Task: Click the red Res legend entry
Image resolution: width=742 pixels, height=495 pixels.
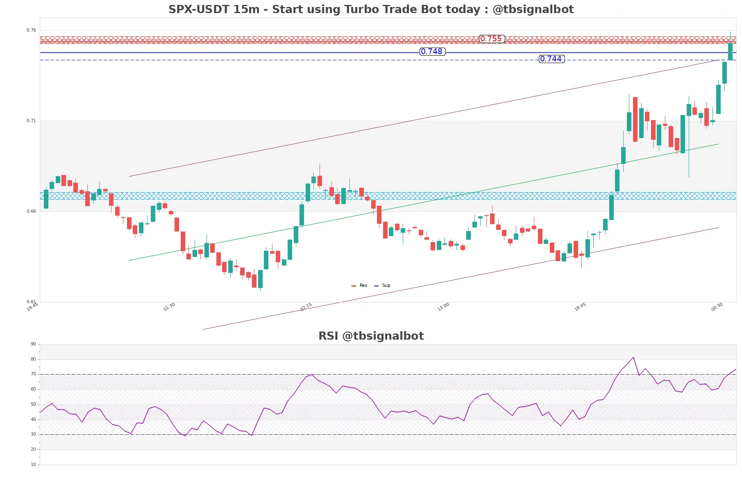Action: click(x=359, y=286)
